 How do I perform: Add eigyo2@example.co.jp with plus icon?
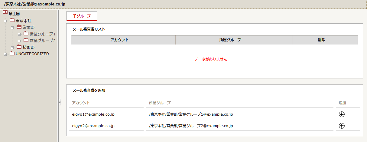[342, 126]
